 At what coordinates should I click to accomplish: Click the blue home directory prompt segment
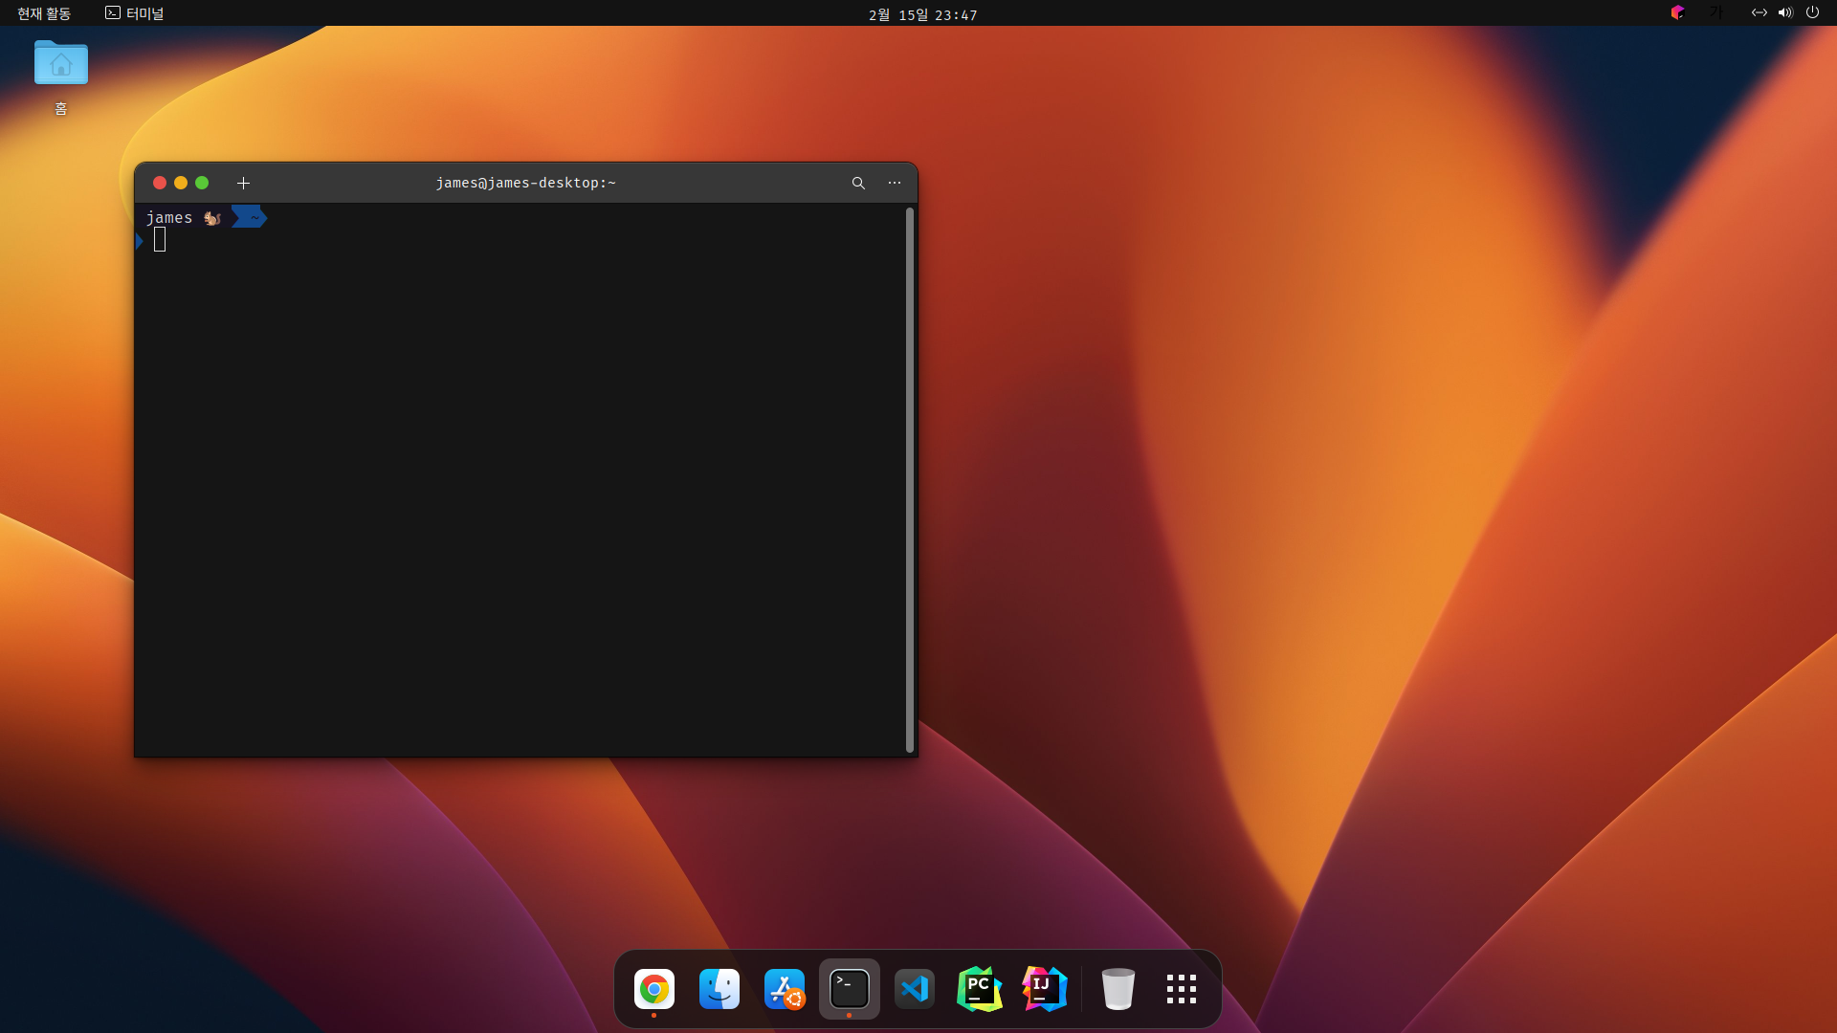click(250, 217)
